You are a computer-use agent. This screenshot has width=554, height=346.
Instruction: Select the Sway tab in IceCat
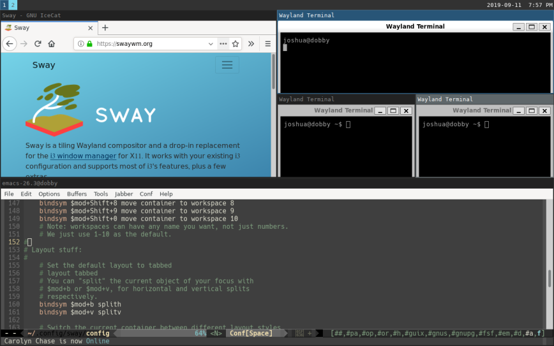click(50, 28)
